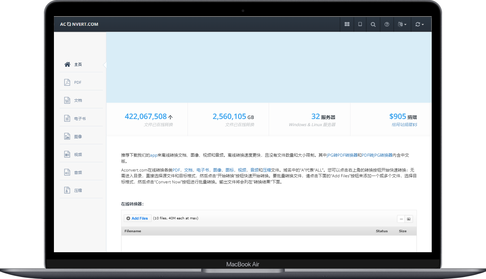486x279 pixels.
Task: Open the 音频 audio file icon
Action: [67, 172]
